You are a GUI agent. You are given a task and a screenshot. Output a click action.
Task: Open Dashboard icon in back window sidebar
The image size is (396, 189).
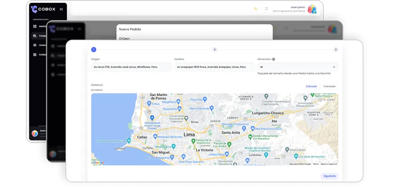click(35, 26)
